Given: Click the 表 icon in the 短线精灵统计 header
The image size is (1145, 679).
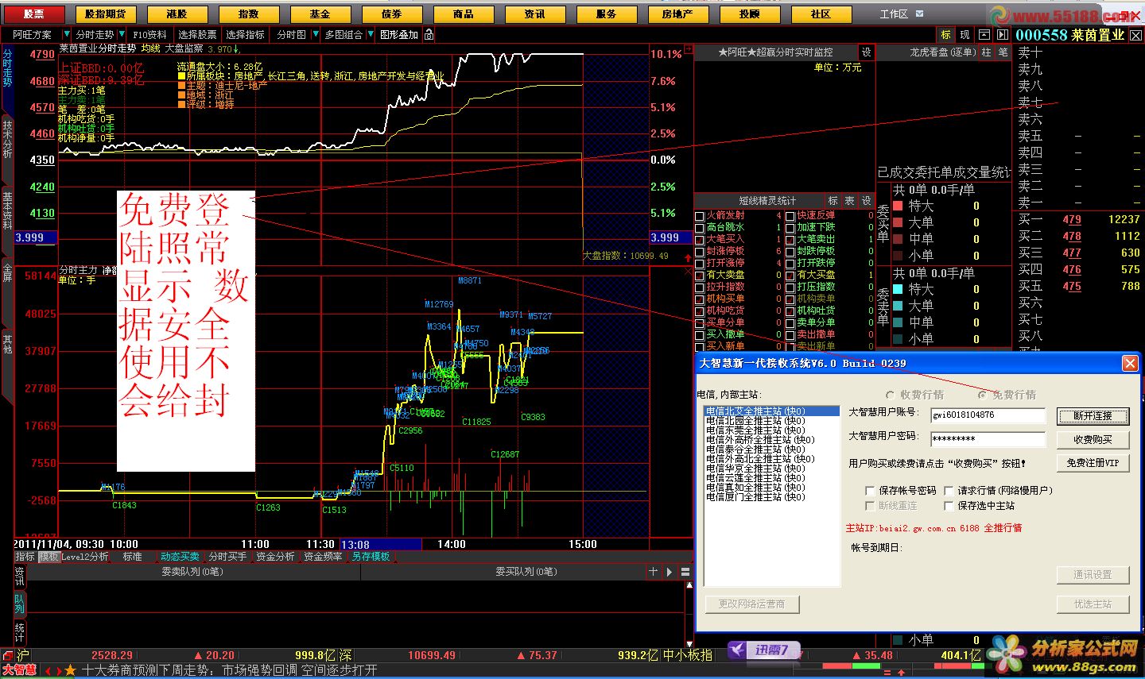Looking at the screenshot, I should pos(849,201).
